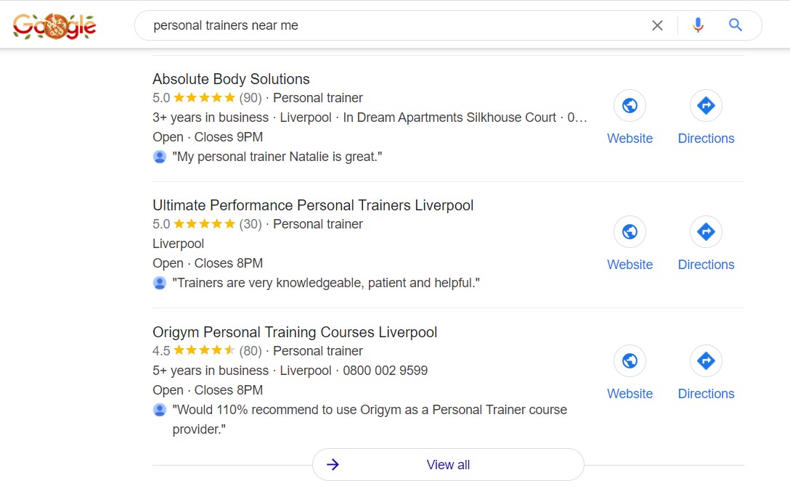
Task: Click View all to see more personal trainers
Action: 448,464
